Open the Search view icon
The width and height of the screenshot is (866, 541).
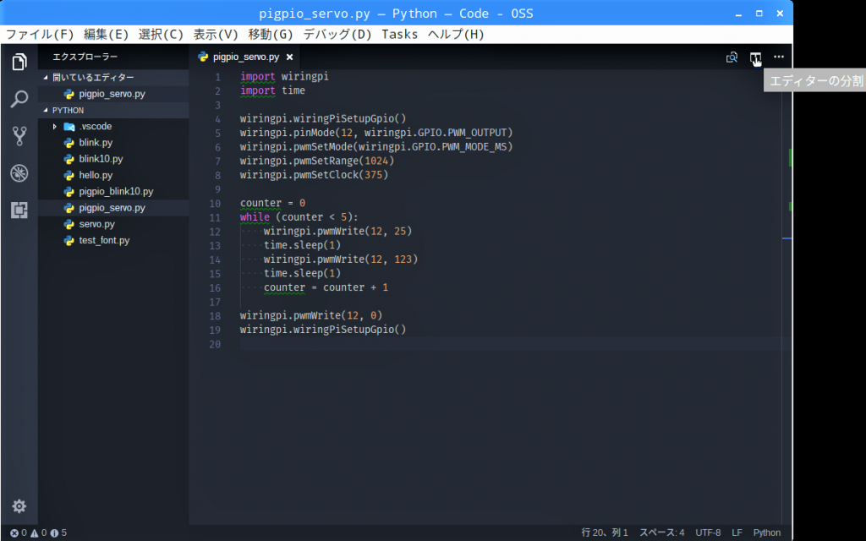[19, 99]
